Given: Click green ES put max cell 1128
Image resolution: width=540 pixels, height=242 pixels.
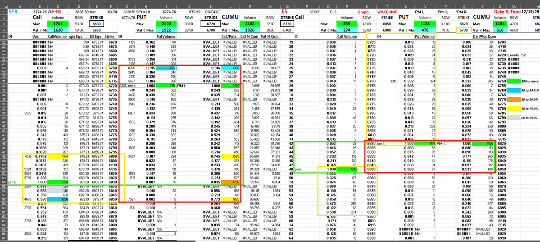Looking at the screenshot, I should click(x=425, y=24).
